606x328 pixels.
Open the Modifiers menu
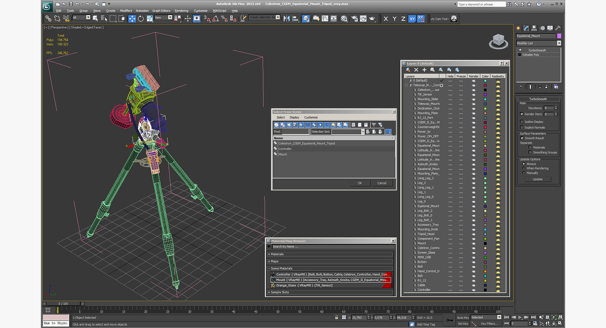[126, 11]
